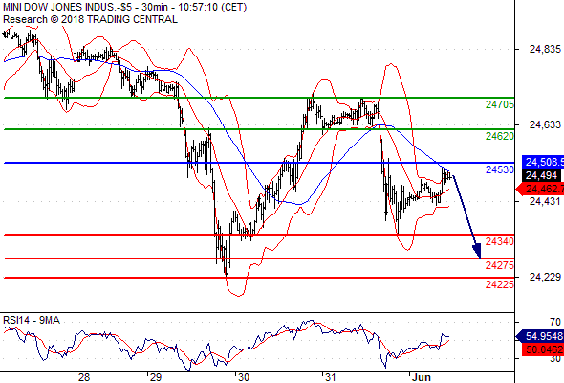
Task: Click the RSI 30 level label
Action: (x=555, y=358)
